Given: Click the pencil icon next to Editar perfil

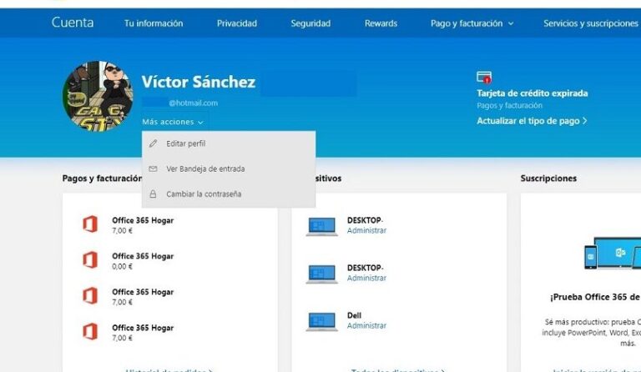Looking at the screenshot, I should pyautogui.click(x=153, y=143).
